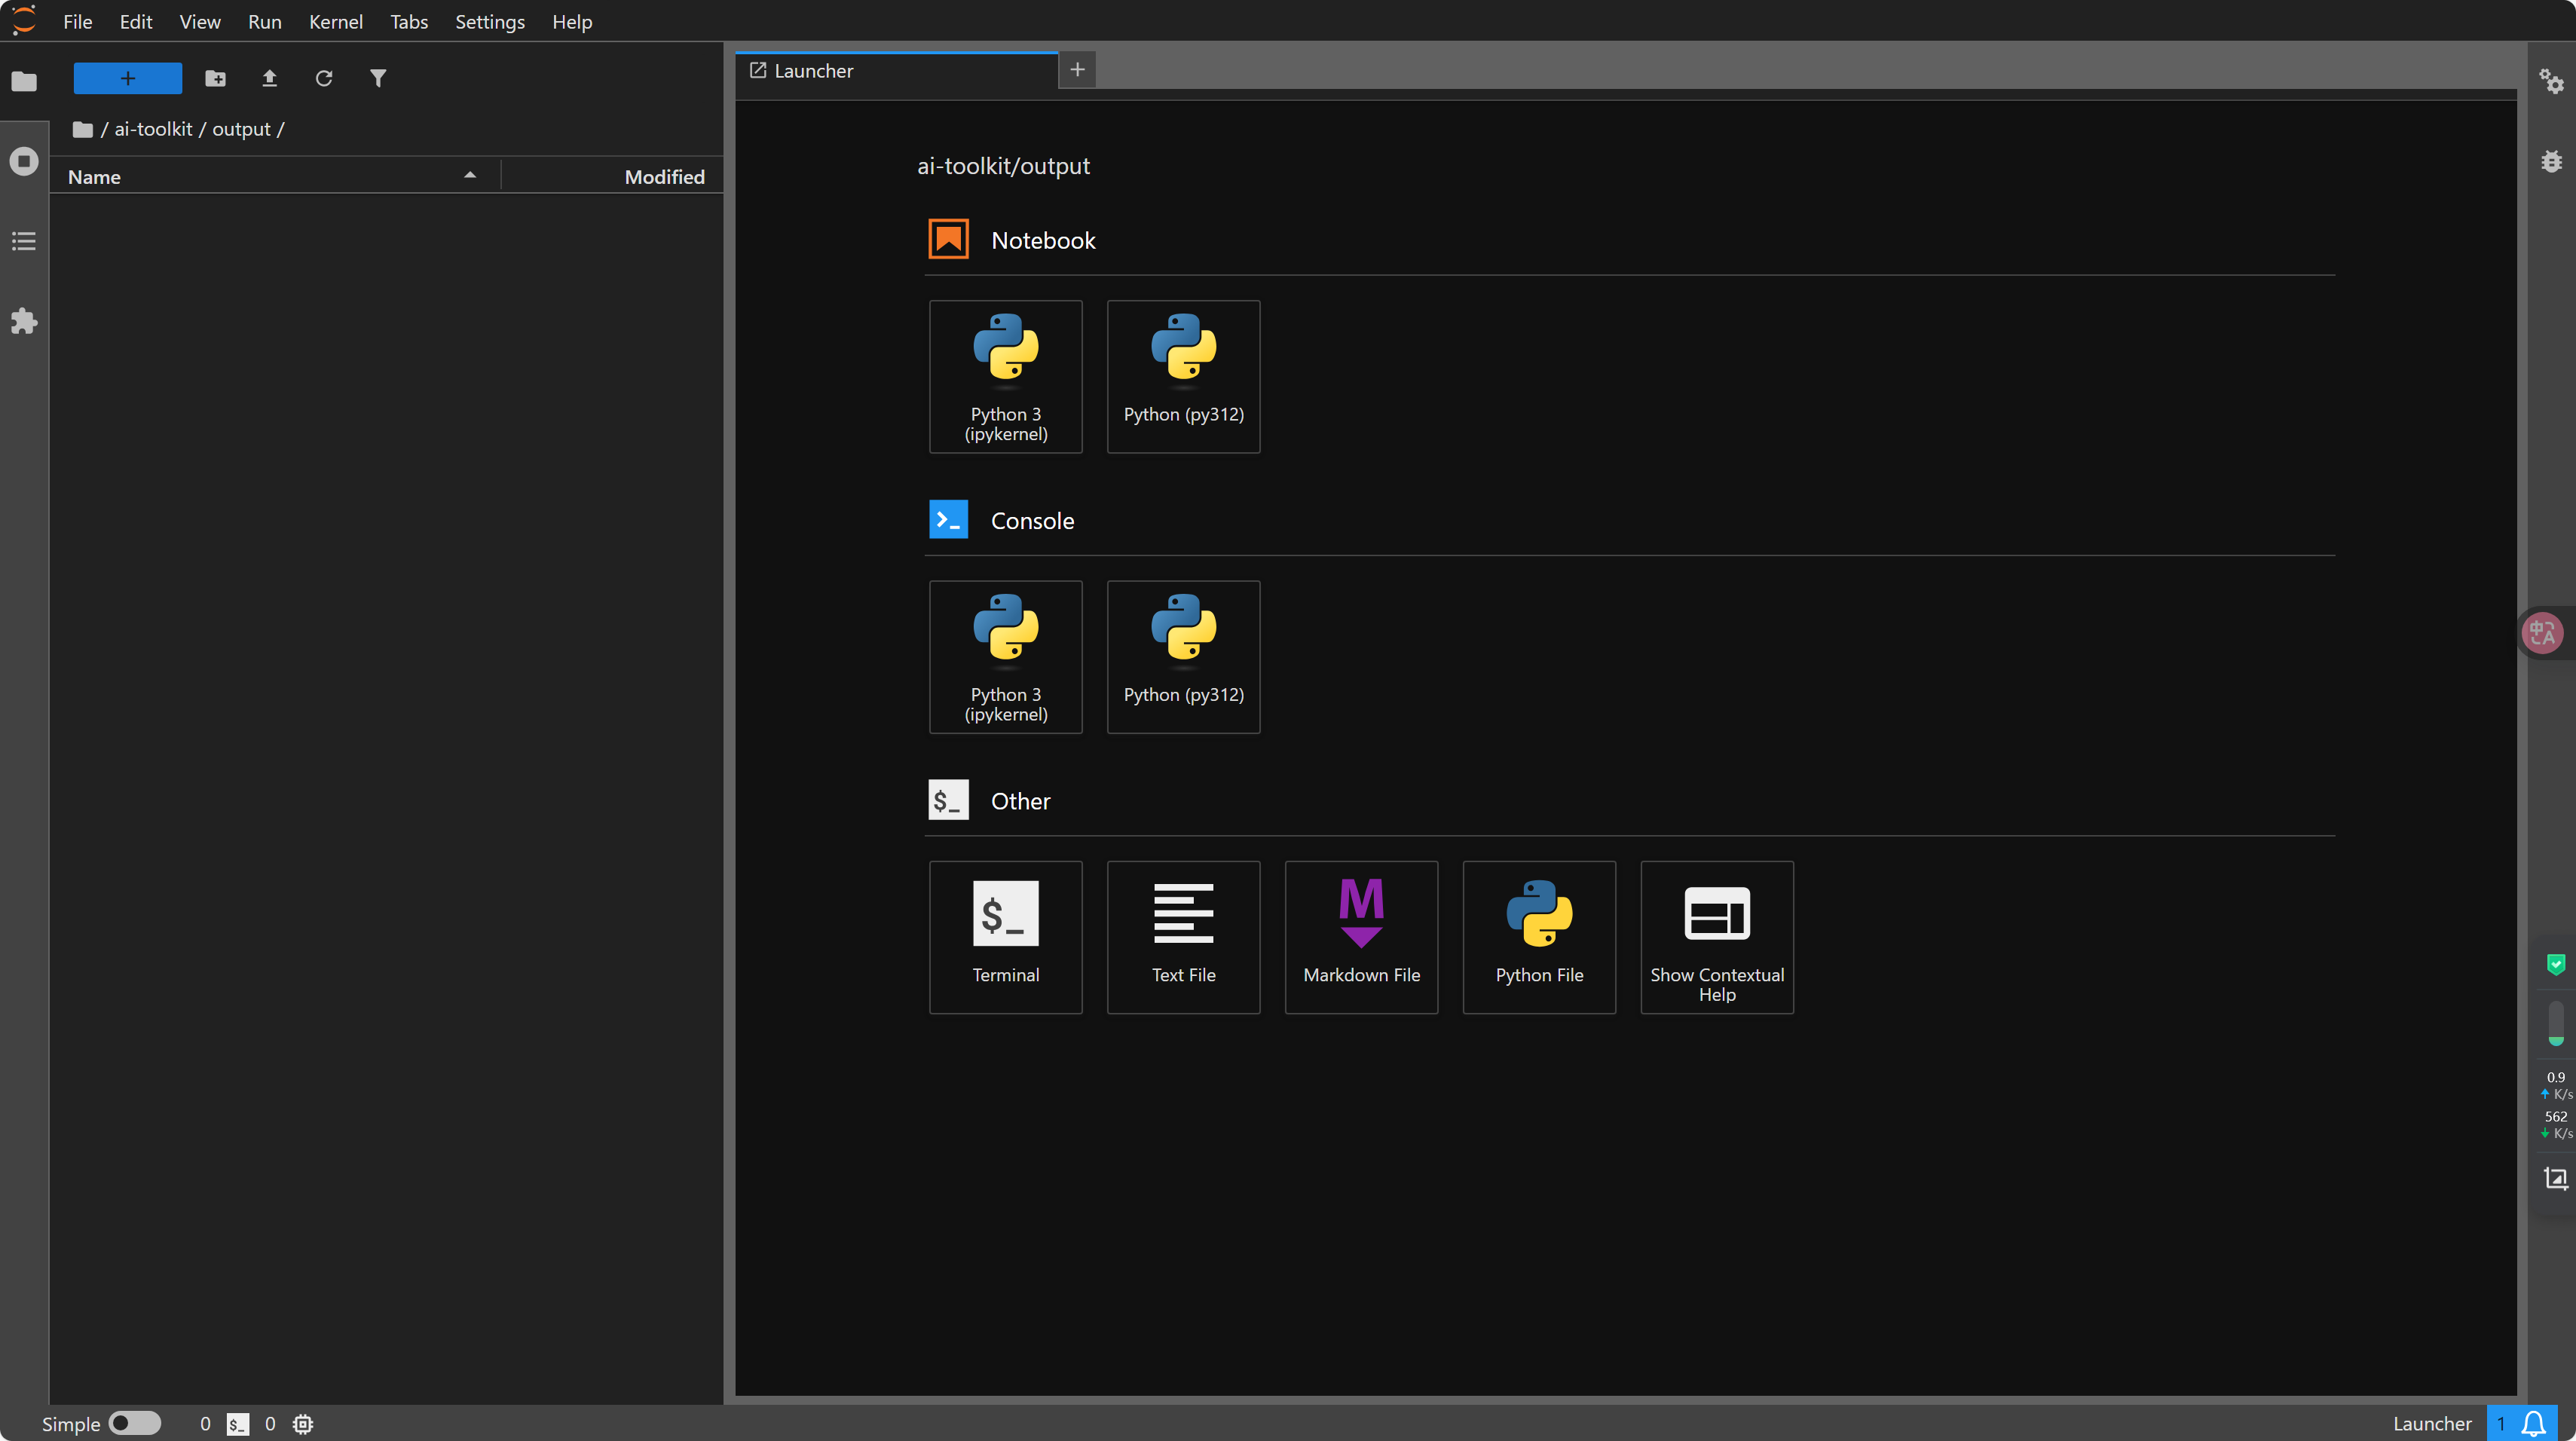Navigate to ai-toolkit in breadcrumb path
This screenshot has width=2576, height=1441.
pos(153,129)
